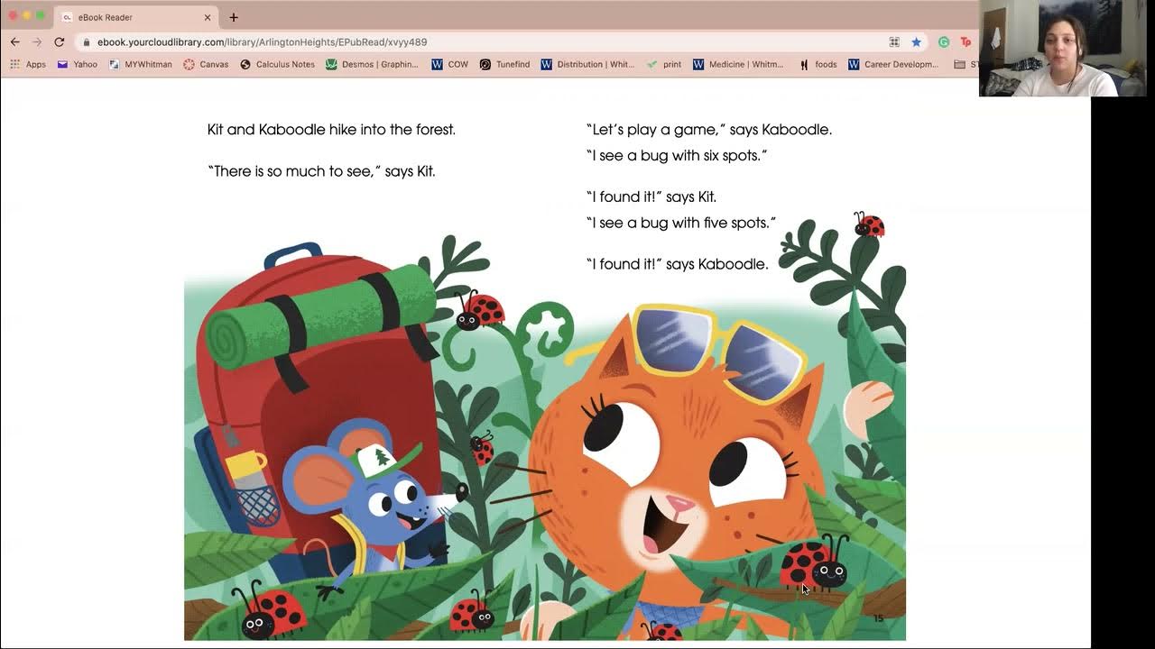Open the Career Development bookmark
This screenshot has width=1155, height=649.
click(893, 65)
